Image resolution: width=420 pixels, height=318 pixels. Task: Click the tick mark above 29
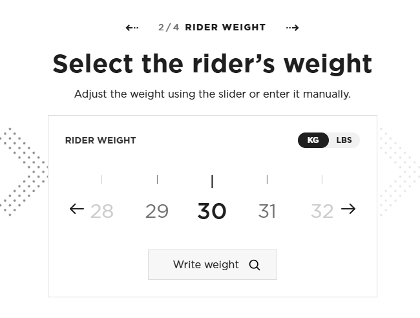(x=157, y=179)
